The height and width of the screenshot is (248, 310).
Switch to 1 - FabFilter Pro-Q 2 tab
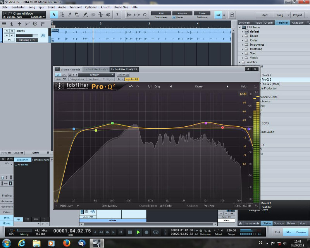click(x=96, y=69)
